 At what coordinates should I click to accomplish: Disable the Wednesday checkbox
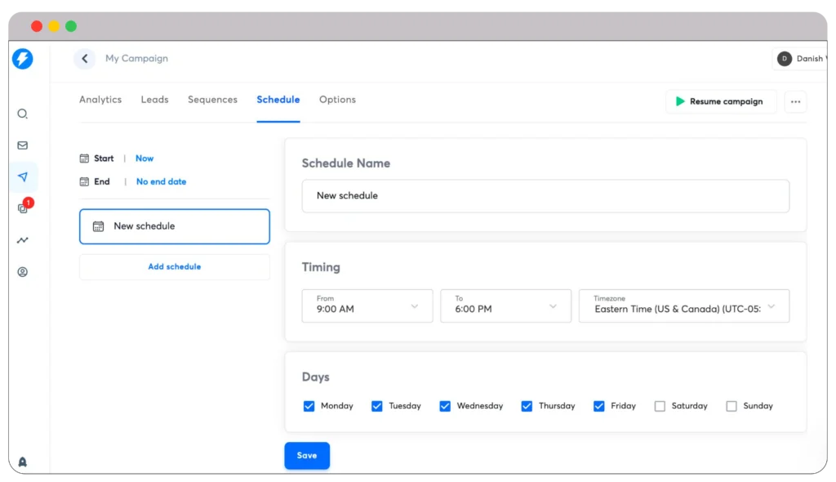445,405
